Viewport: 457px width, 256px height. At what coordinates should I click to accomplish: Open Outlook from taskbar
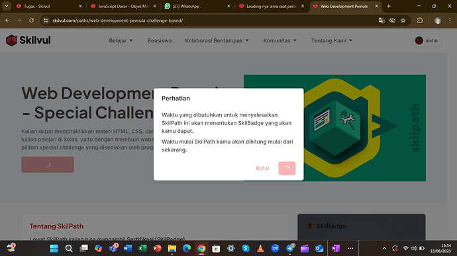(319, 249)
